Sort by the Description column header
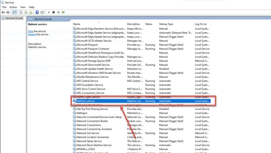Viewport: 271px width, 153px height. (135, 24)
